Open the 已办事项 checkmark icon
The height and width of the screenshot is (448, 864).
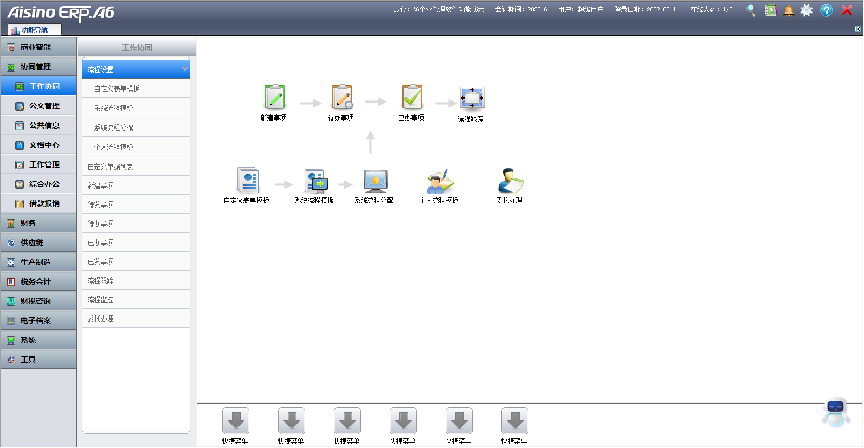tap(412, 98)
